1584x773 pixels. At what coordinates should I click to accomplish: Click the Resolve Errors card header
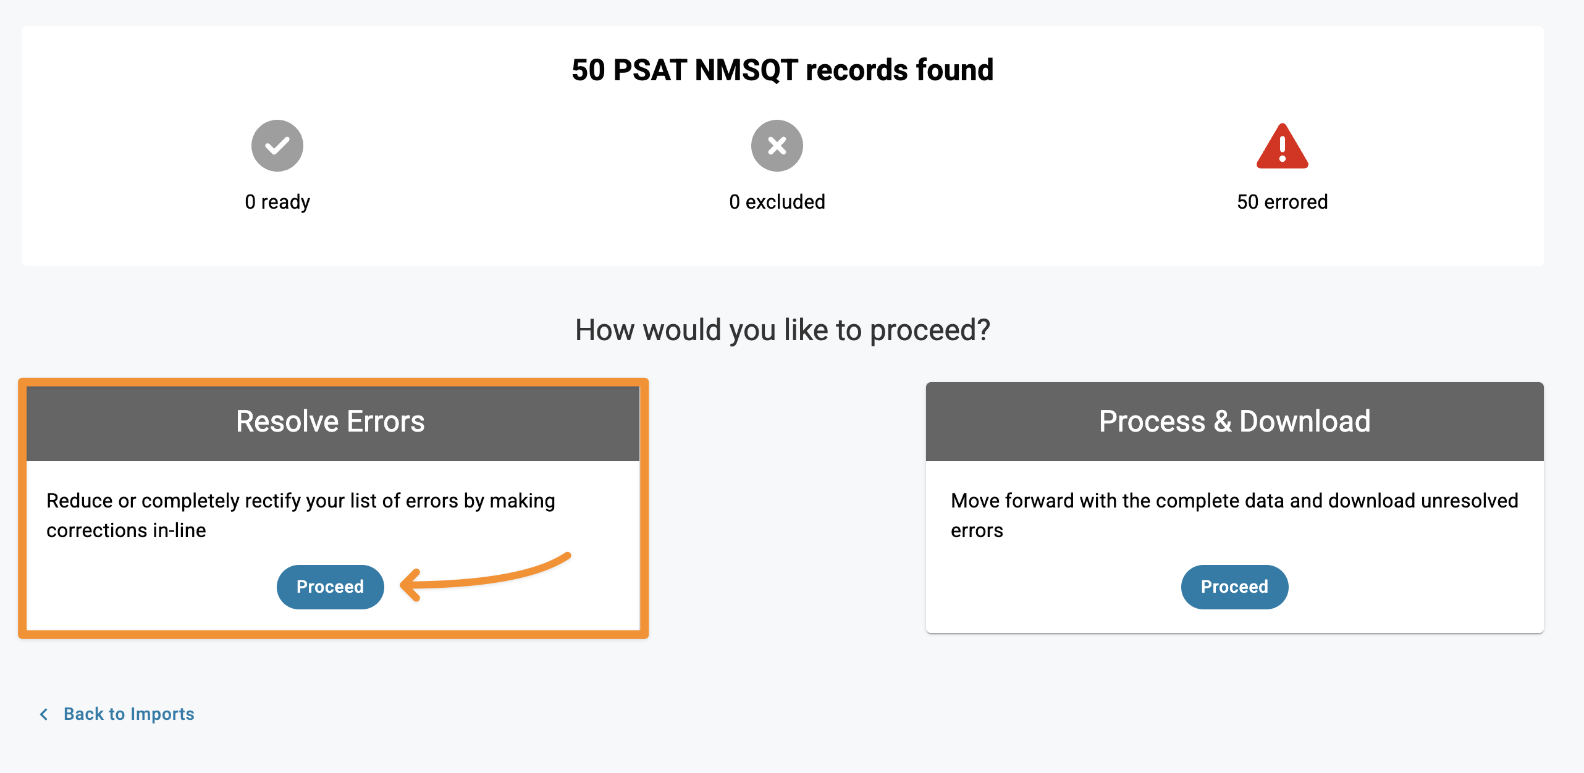coord(331,422)
